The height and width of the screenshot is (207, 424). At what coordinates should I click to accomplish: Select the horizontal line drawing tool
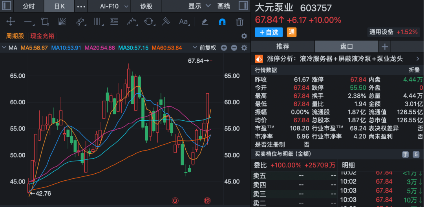tap(28, 21)
